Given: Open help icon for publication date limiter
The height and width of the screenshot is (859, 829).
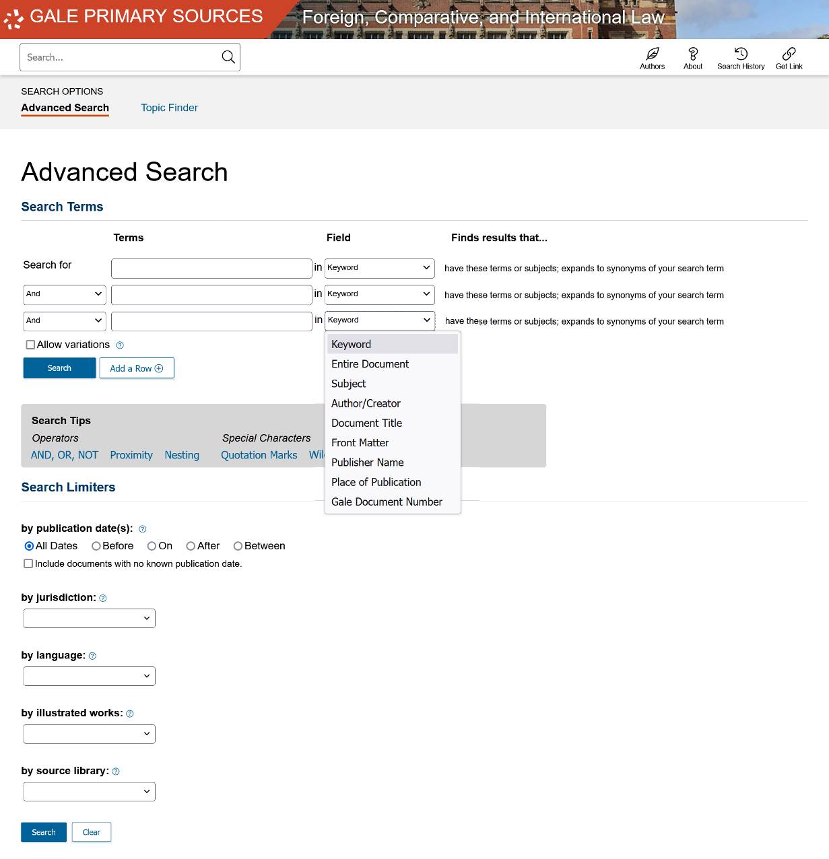Looking at the screenshot, I should click(142, 529).
